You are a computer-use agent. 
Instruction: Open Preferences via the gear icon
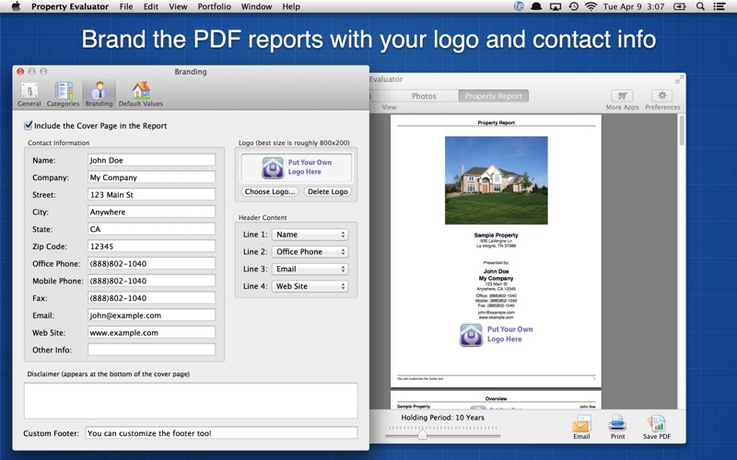[662, 96]
